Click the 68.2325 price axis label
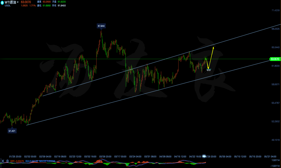The height and width of the screenshot is (168, 281). tap(275, 29)
